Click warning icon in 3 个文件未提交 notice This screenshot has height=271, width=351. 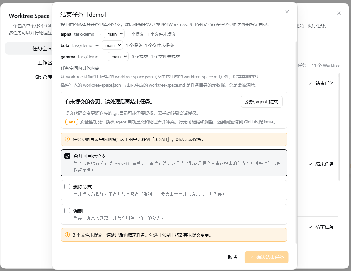pyautogui.click(x=67, y=235)
